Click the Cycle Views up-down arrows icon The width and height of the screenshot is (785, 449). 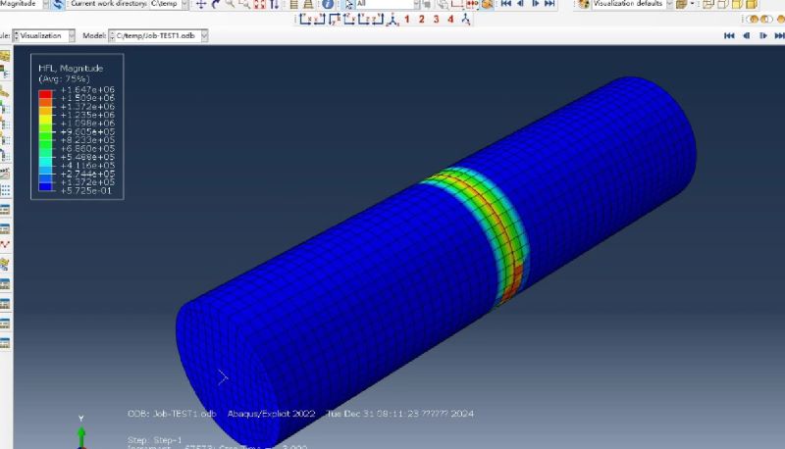(x=274, y=4)
